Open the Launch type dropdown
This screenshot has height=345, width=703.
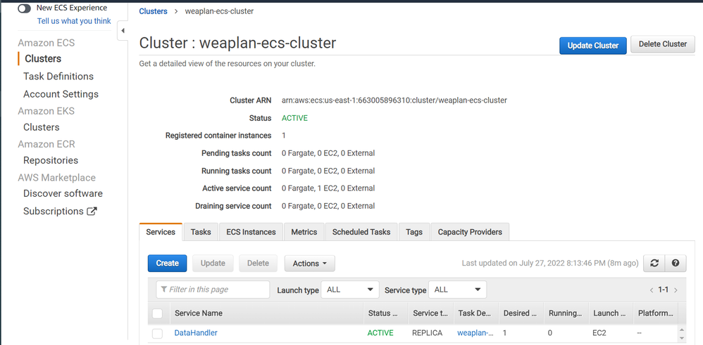[350, 289]
